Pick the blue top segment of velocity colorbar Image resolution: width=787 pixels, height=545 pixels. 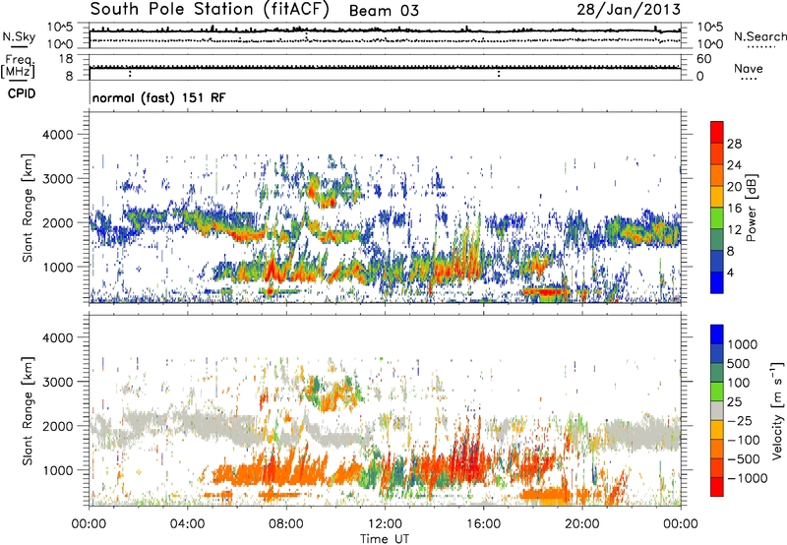click(x=717, y=334)
